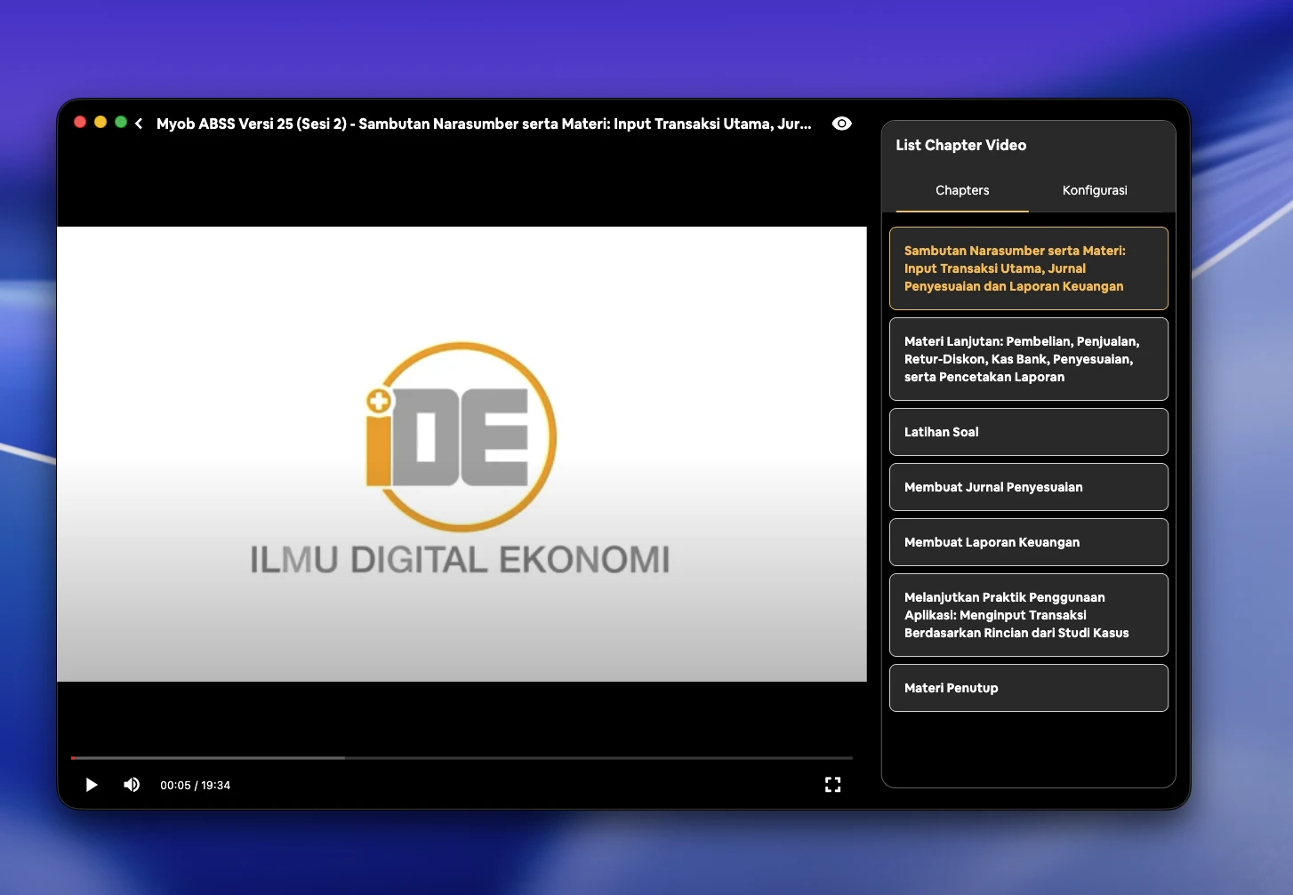Click the 00:05 / 19:34 time display
Viewport: 1293px width, 895px height.
[195, 786]
